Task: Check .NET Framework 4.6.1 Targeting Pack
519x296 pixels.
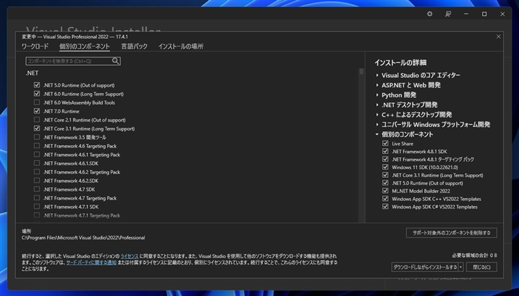Action: [37, 154]
